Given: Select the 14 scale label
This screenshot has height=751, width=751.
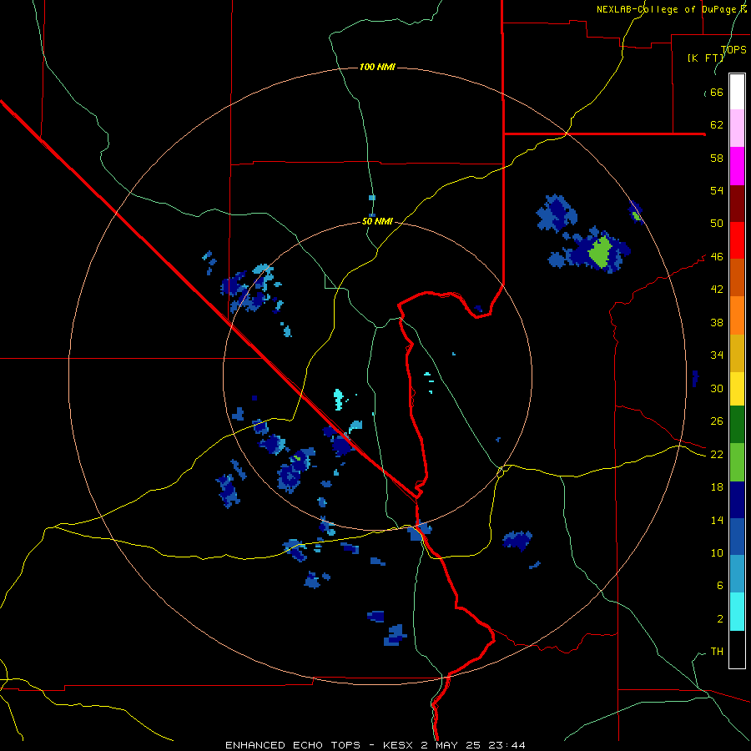Looking at the screenshot, I should pyautogui.click(x=717, y=520).
